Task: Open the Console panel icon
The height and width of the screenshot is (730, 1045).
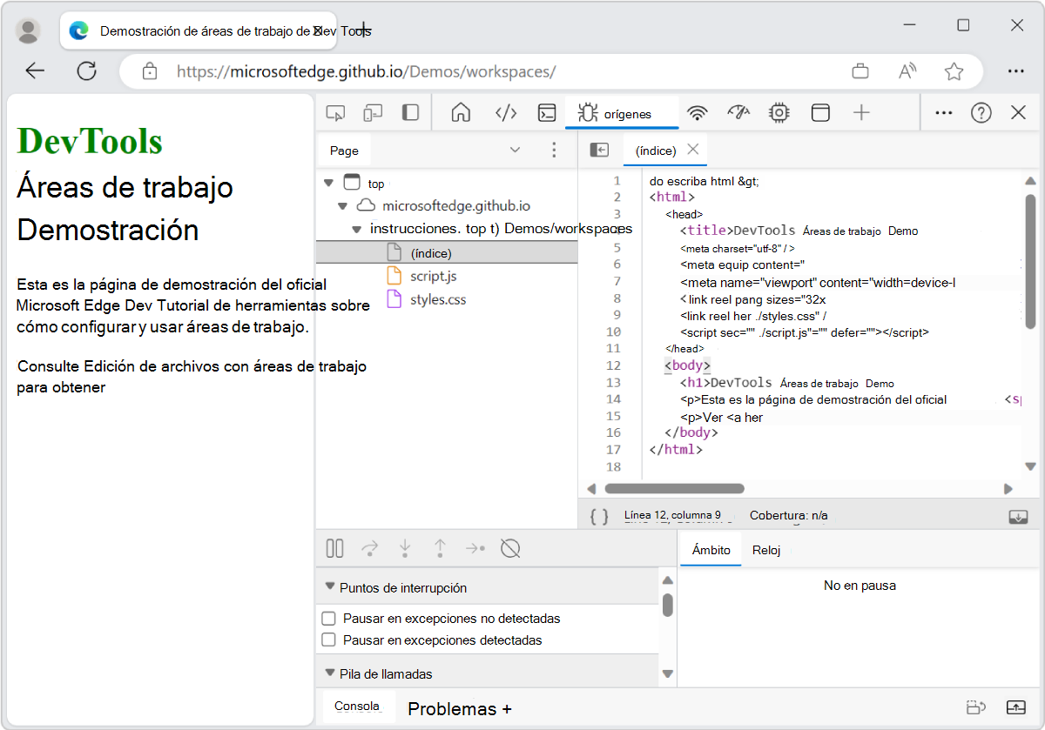Action: 548,112
